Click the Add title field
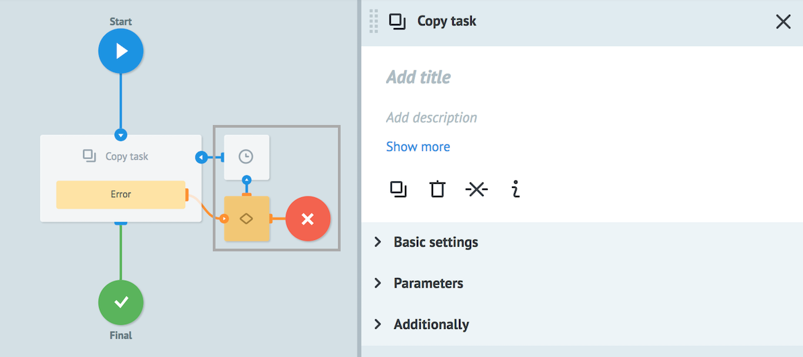 pos(419,78)
